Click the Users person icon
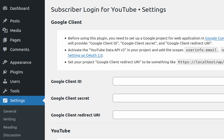 (x=5, y=81)
